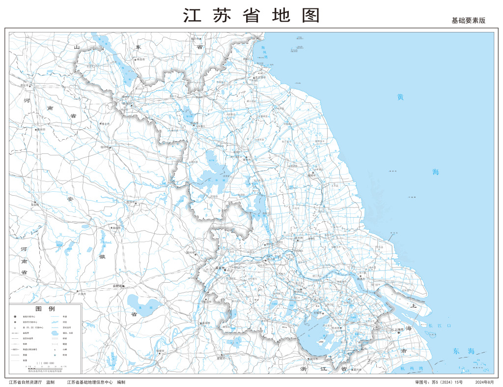Screen dimensions: 503x387
Task: Click the scale bar in the legend
Action: [45, 368]
